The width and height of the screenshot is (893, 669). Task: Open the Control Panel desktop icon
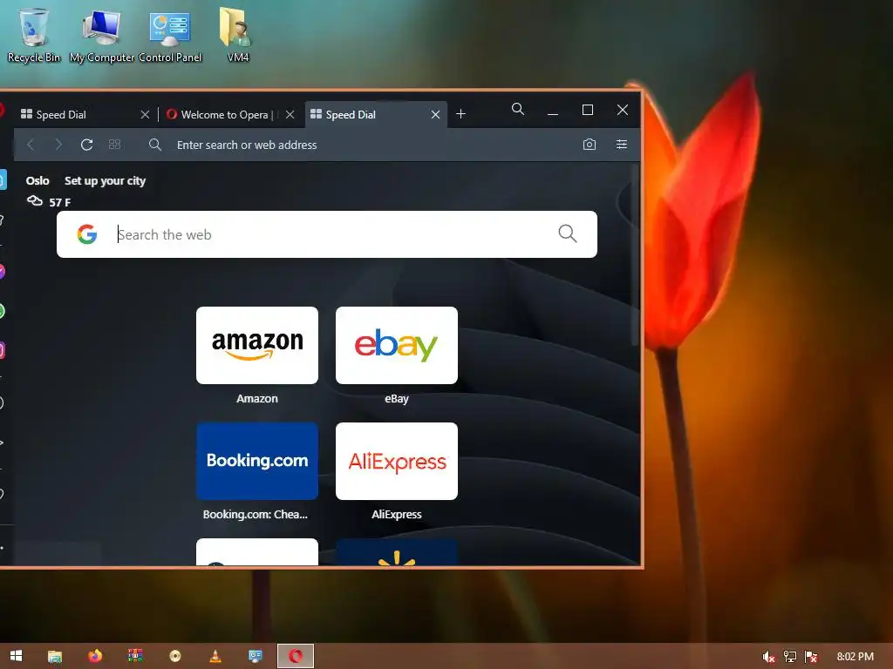coord(170,37)
